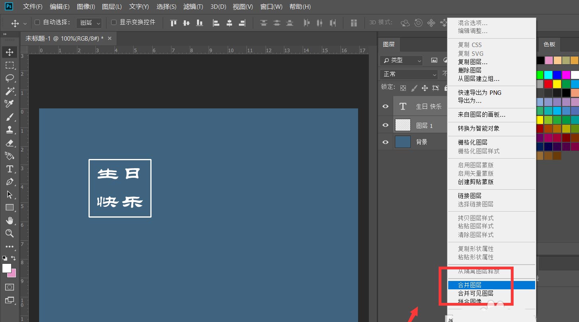This screenshot has height=322, width=579.
Task: Open the foreground color picker
Action: coord(6,268)
